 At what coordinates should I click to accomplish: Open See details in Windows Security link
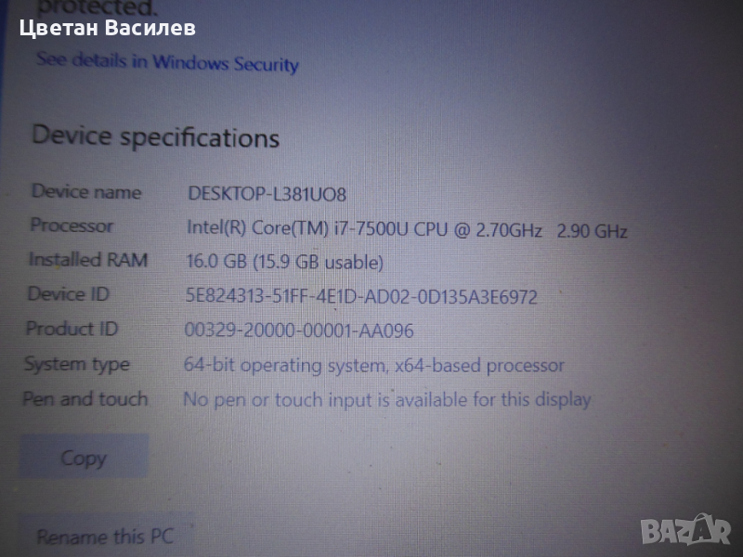[167, 62]
